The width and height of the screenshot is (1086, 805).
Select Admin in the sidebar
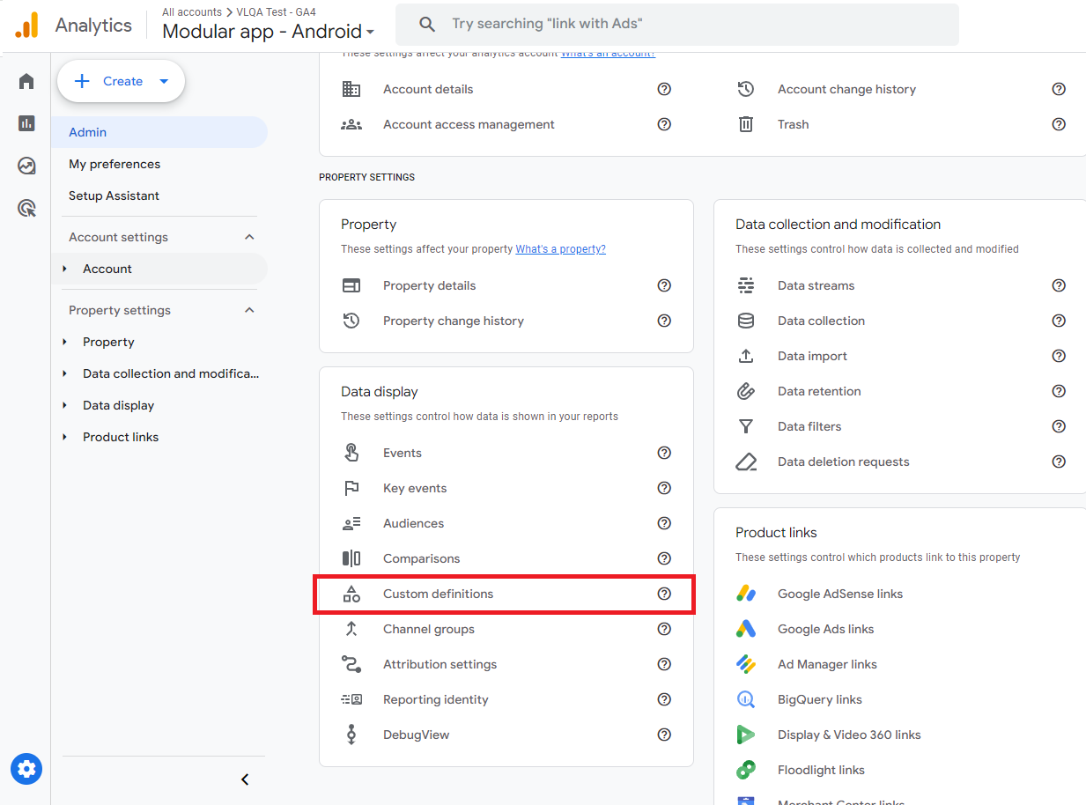pos(159,132)
